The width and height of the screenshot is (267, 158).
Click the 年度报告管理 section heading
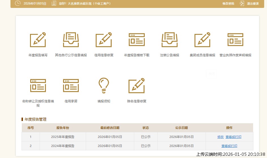click(35, 119)
